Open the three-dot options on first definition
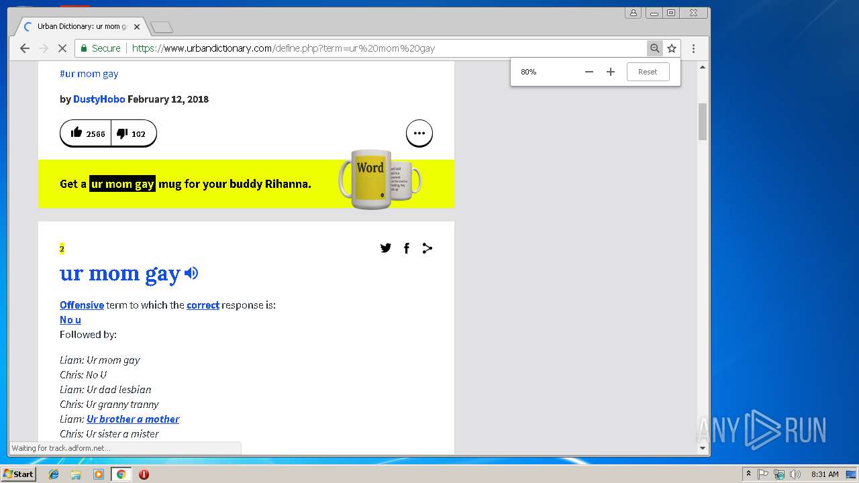This screenshot has width=859, height=483. click(419, 133)
